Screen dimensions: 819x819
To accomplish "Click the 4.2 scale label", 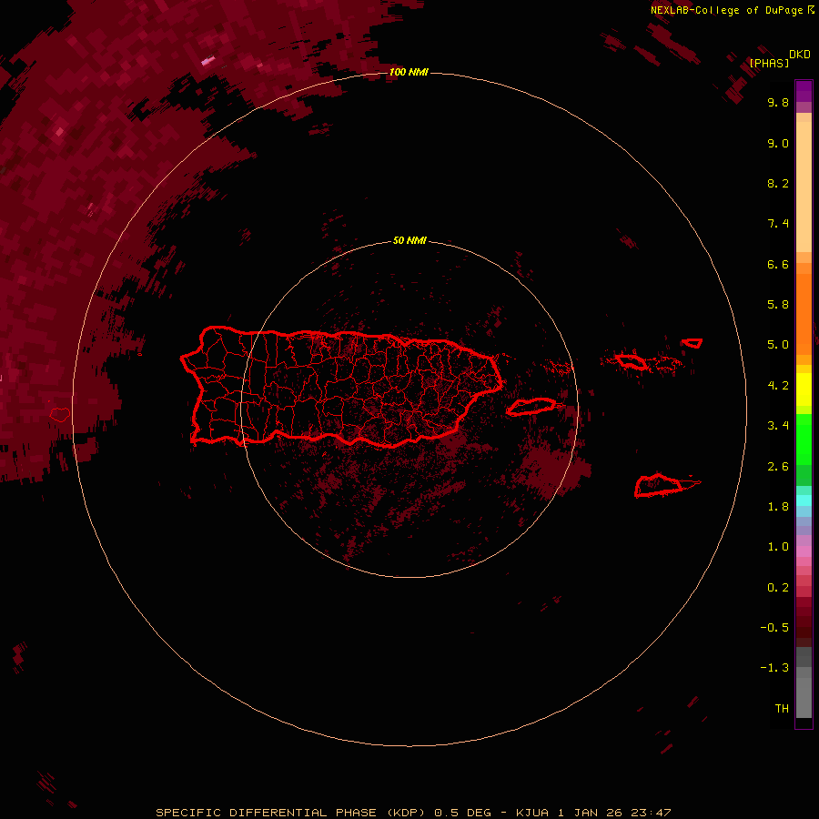I will tap(778, 386).
